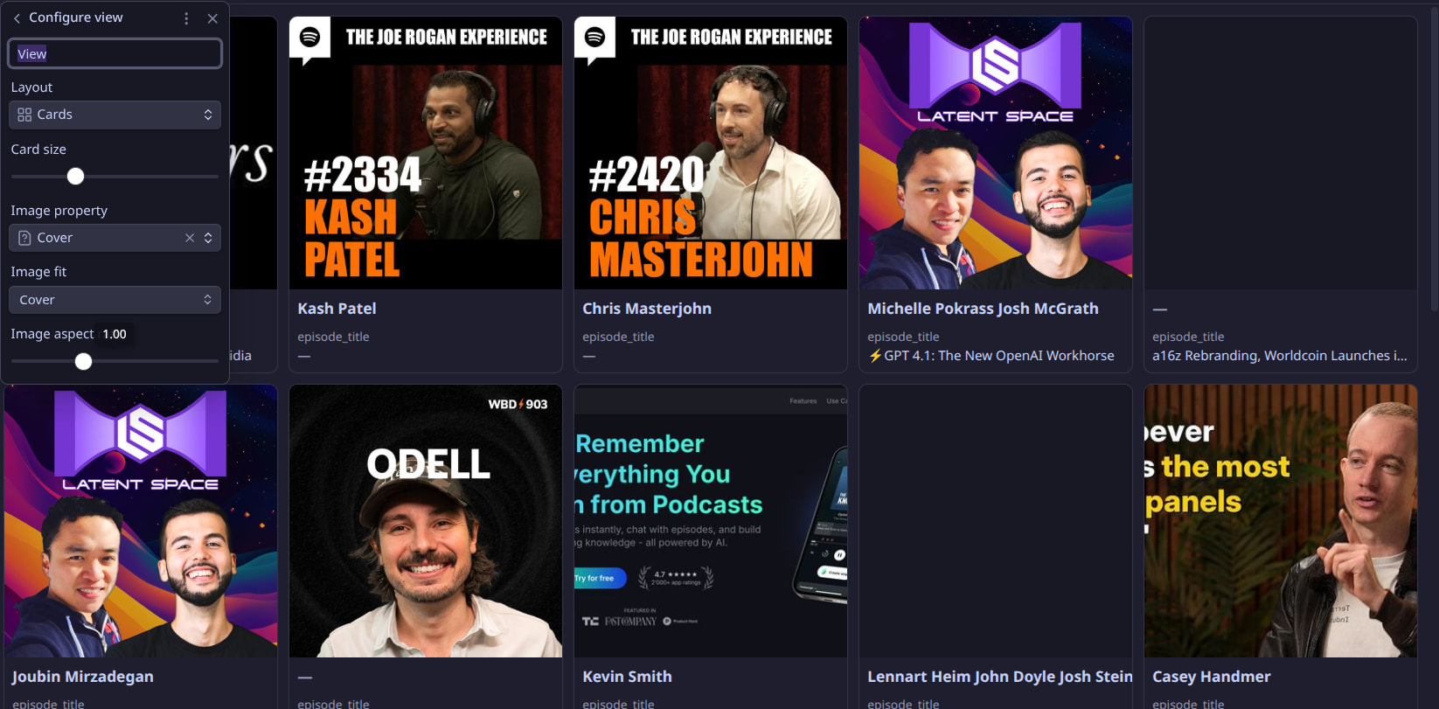Click the file icon beside Cover property
1439x709 pixels.
(x=24, y=238)
